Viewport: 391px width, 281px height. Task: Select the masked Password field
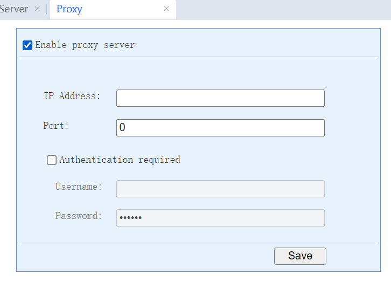[220, 218]
